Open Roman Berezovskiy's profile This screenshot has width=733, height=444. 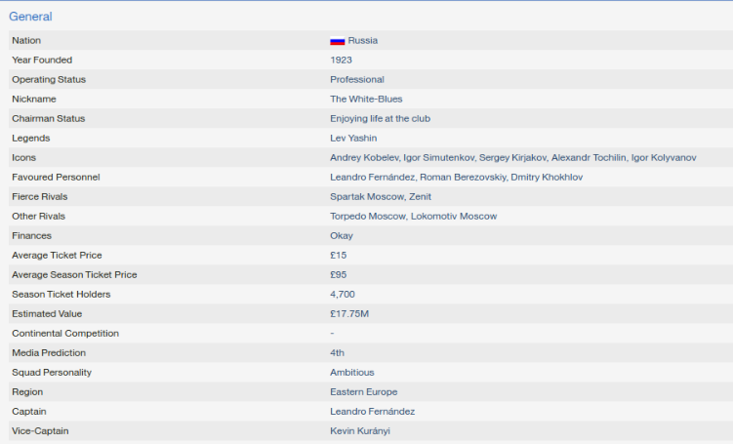click(461, 178)
